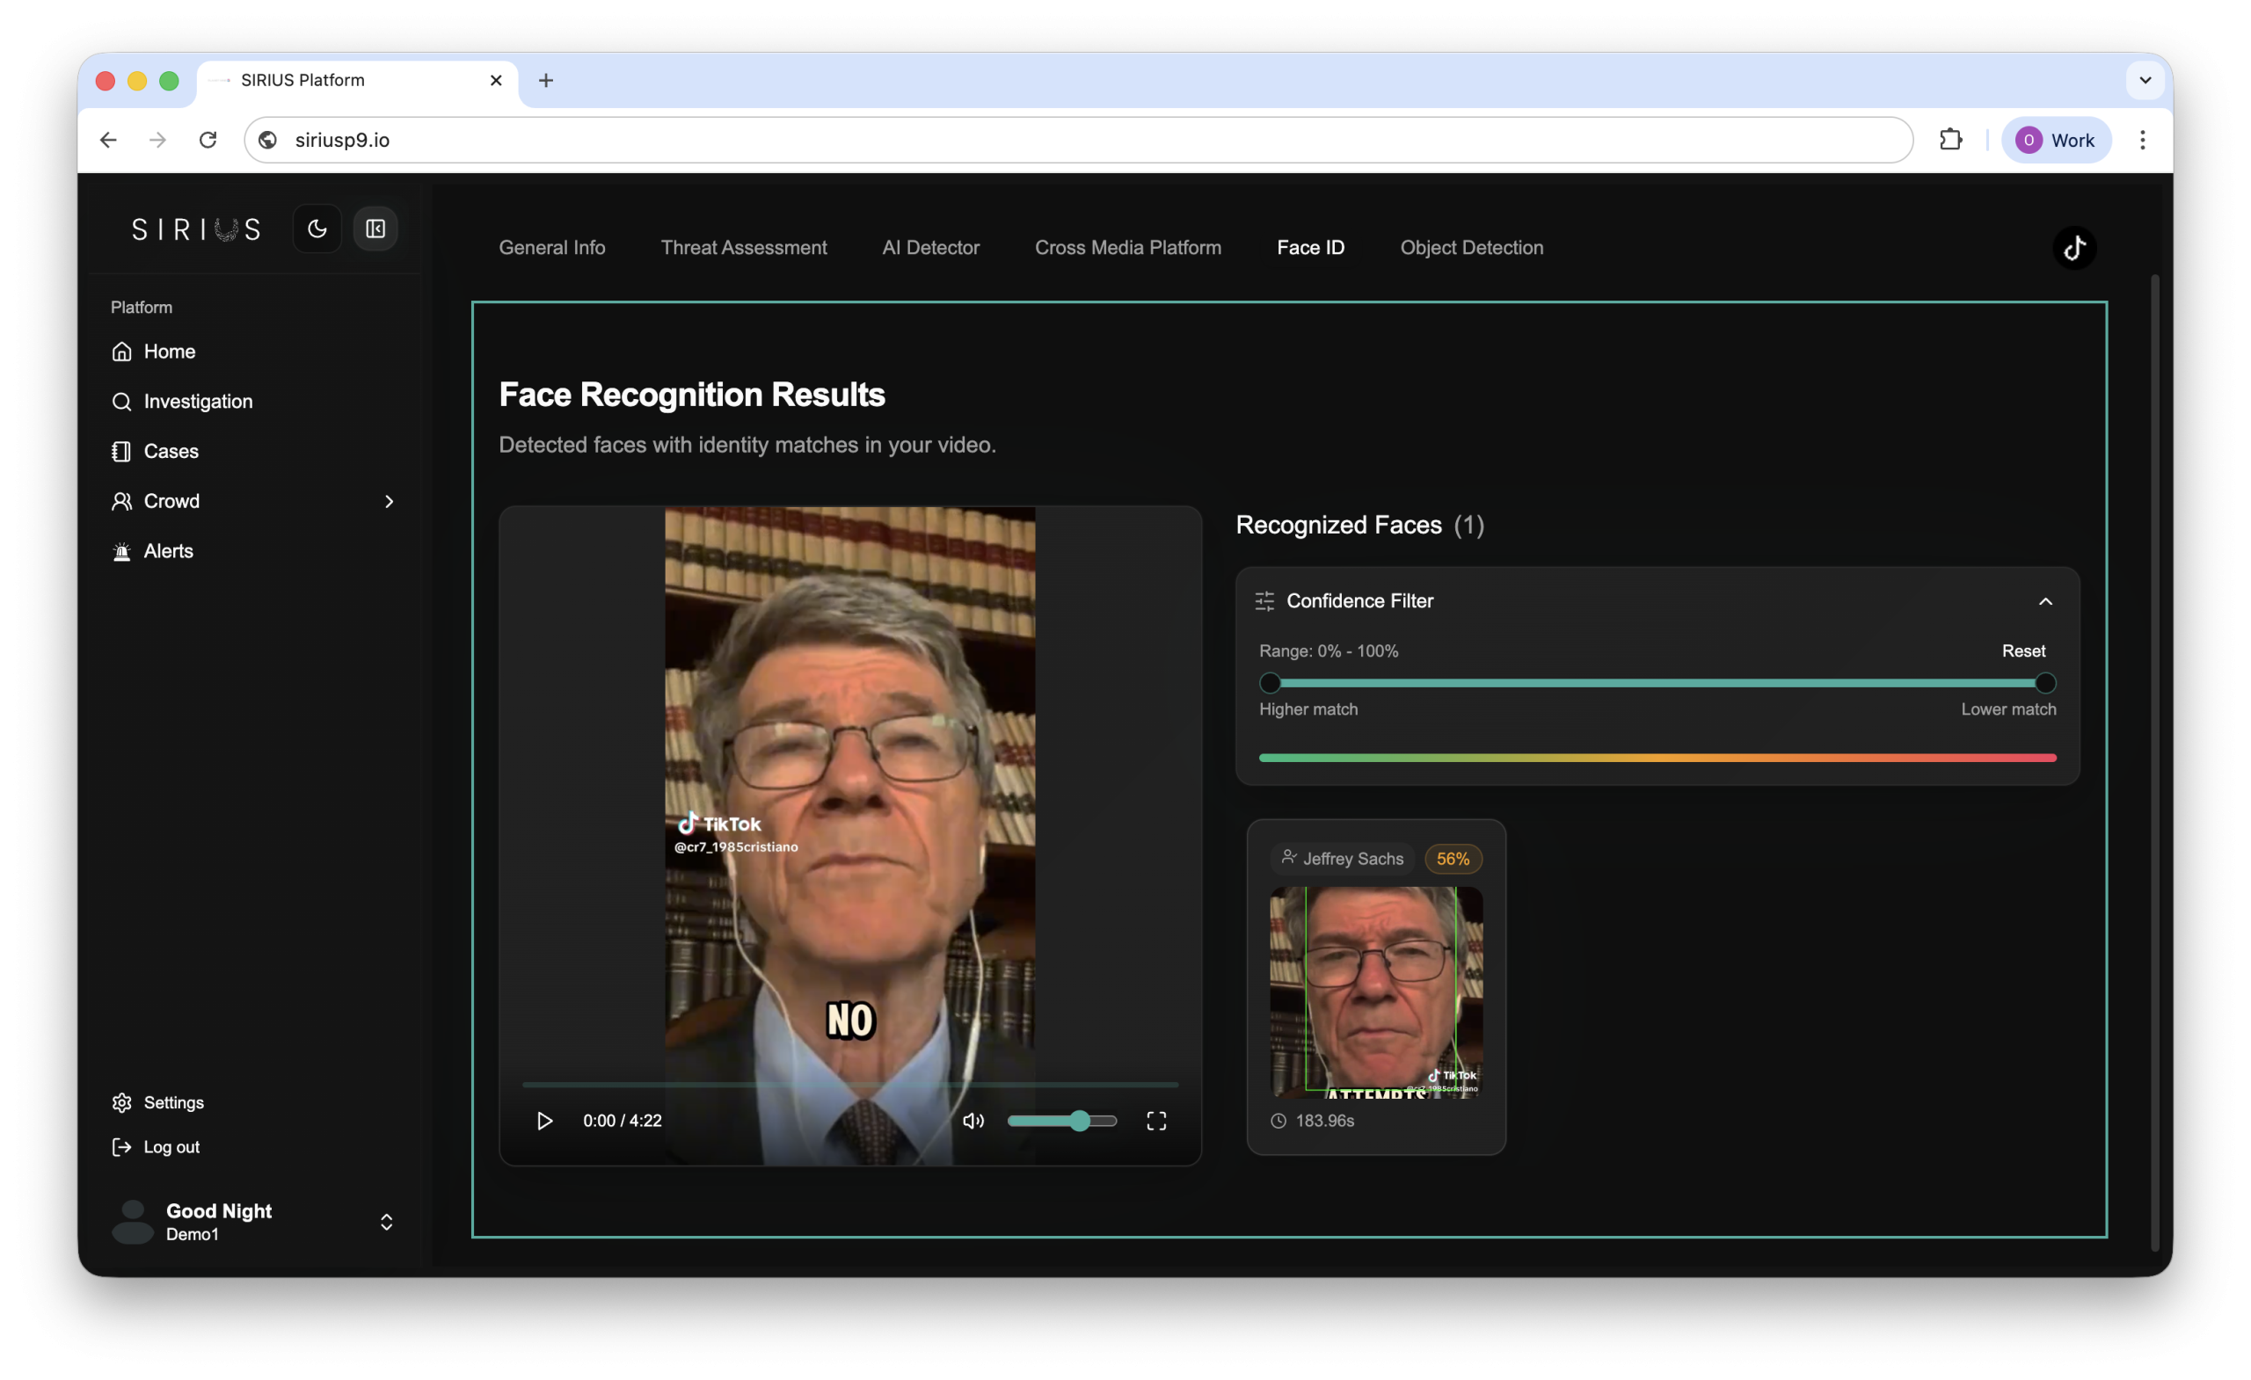
Task: Click the browser extensions puzzle icon
Action: (1950, 140)
